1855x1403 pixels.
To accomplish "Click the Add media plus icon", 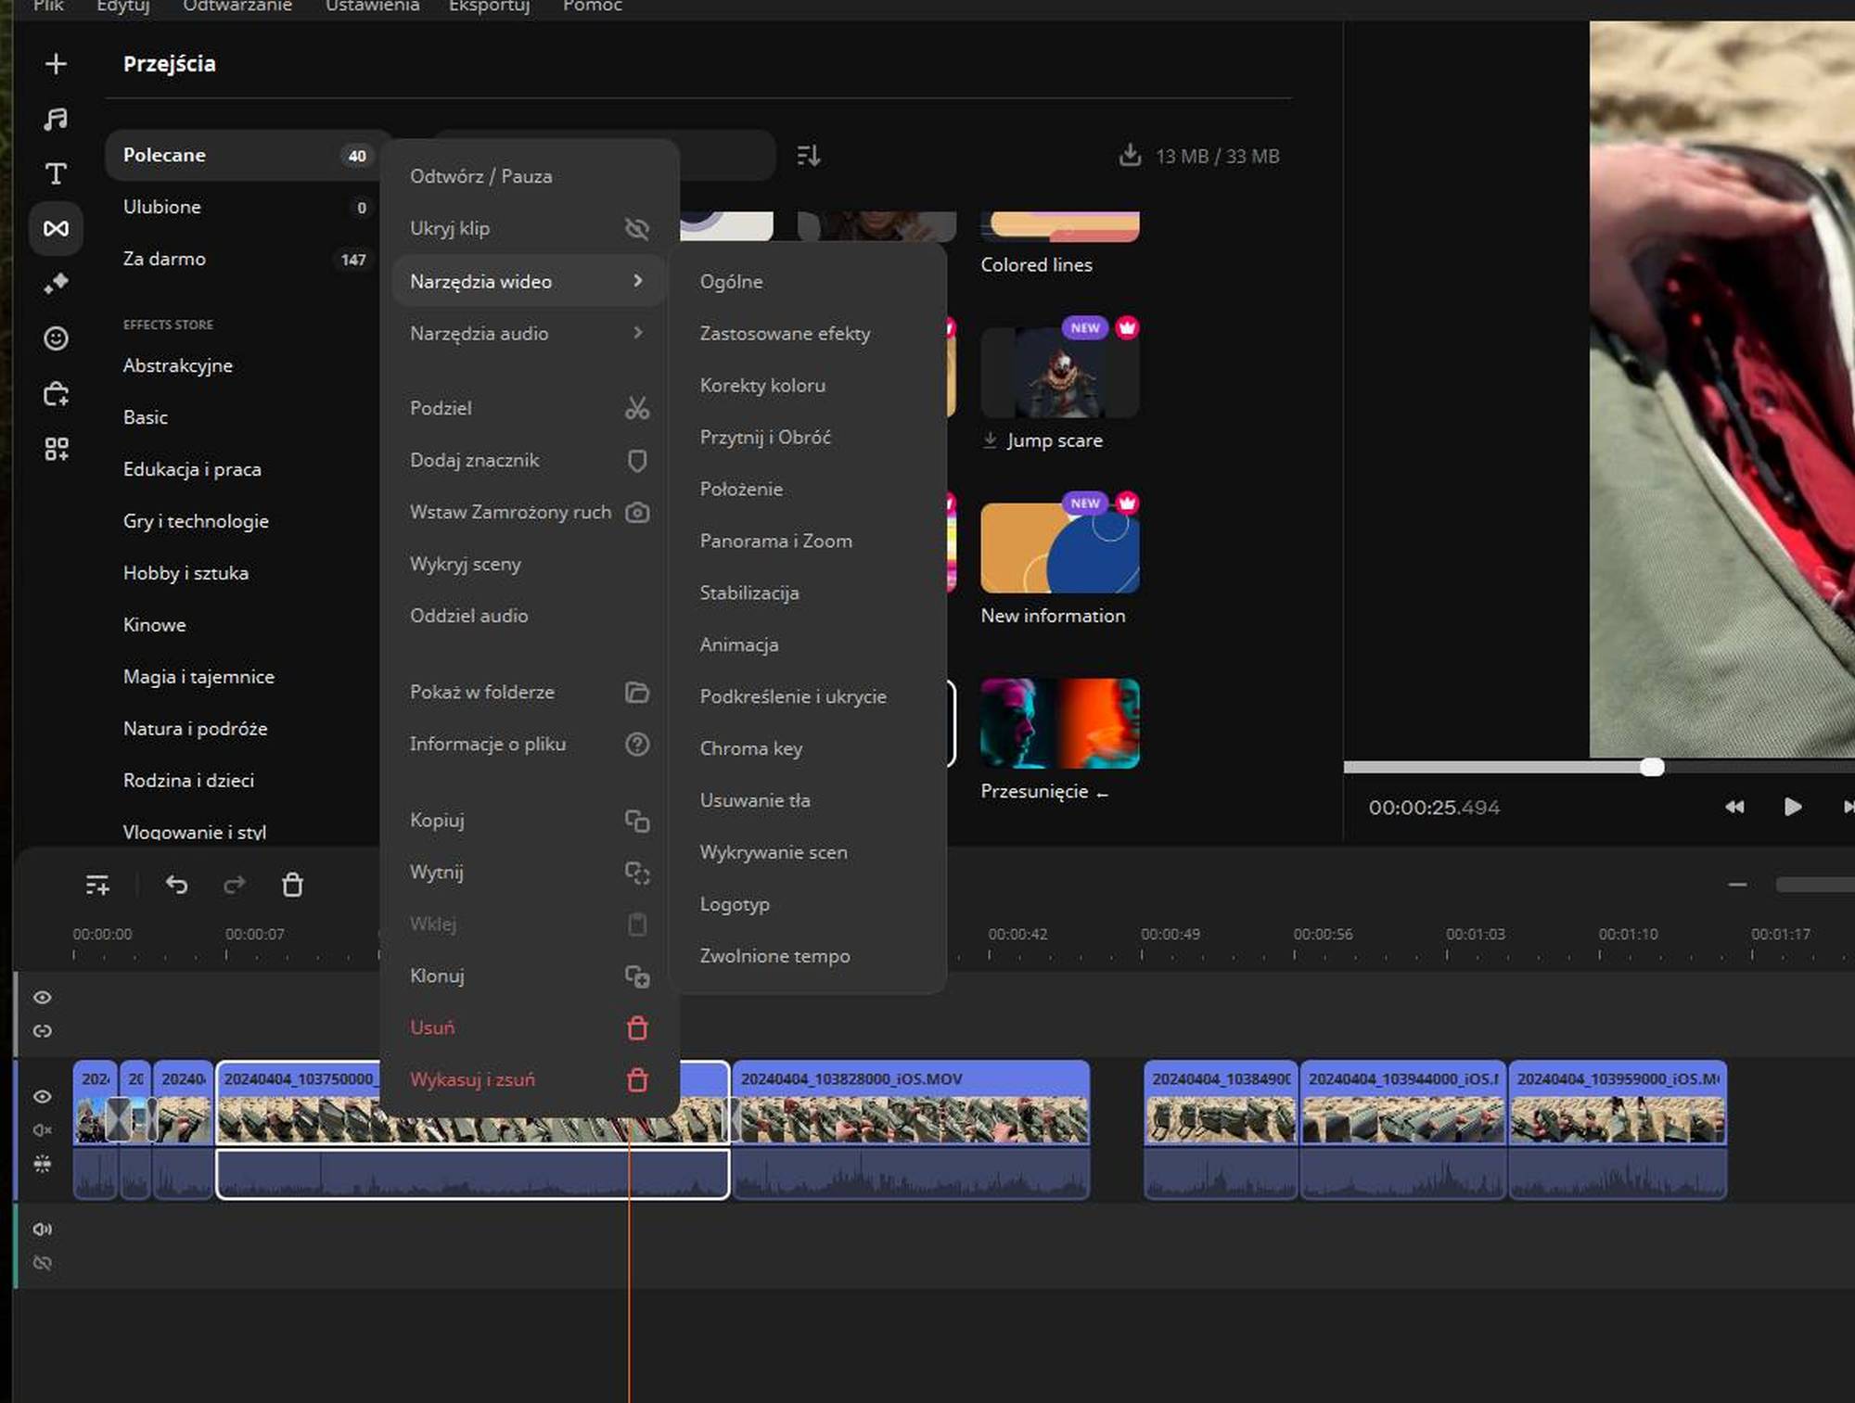I will coord(56,64).
